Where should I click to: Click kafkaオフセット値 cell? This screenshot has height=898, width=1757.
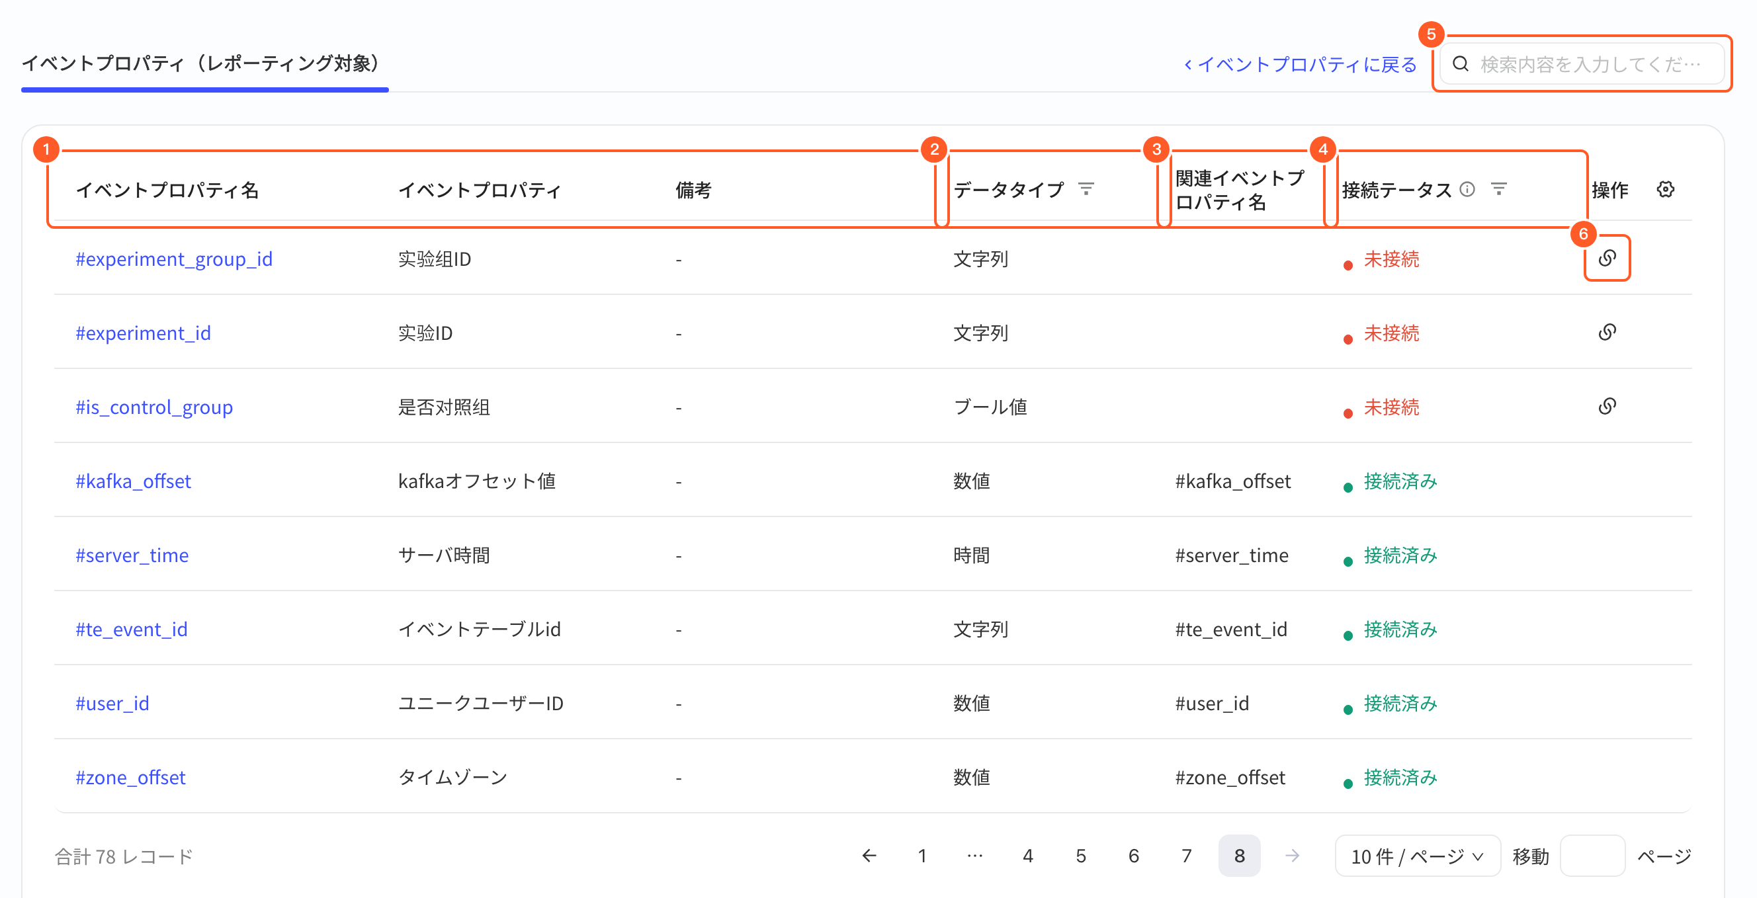click(477, 481)
